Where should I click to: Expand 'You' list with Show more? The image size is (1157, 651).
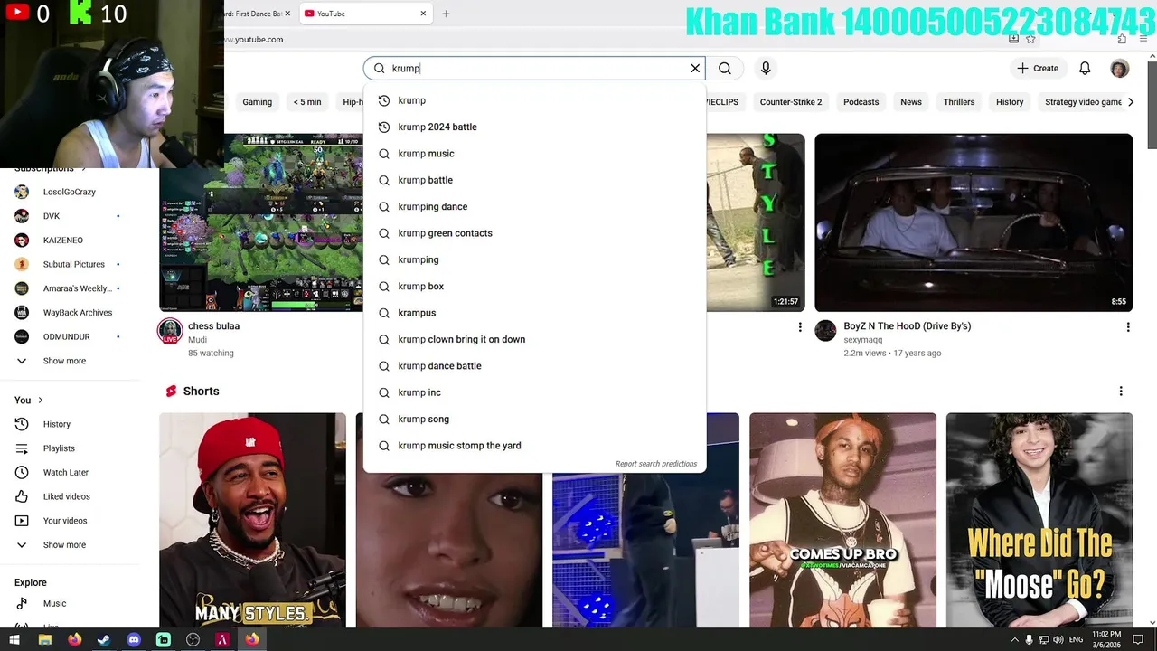coord(63,545)
